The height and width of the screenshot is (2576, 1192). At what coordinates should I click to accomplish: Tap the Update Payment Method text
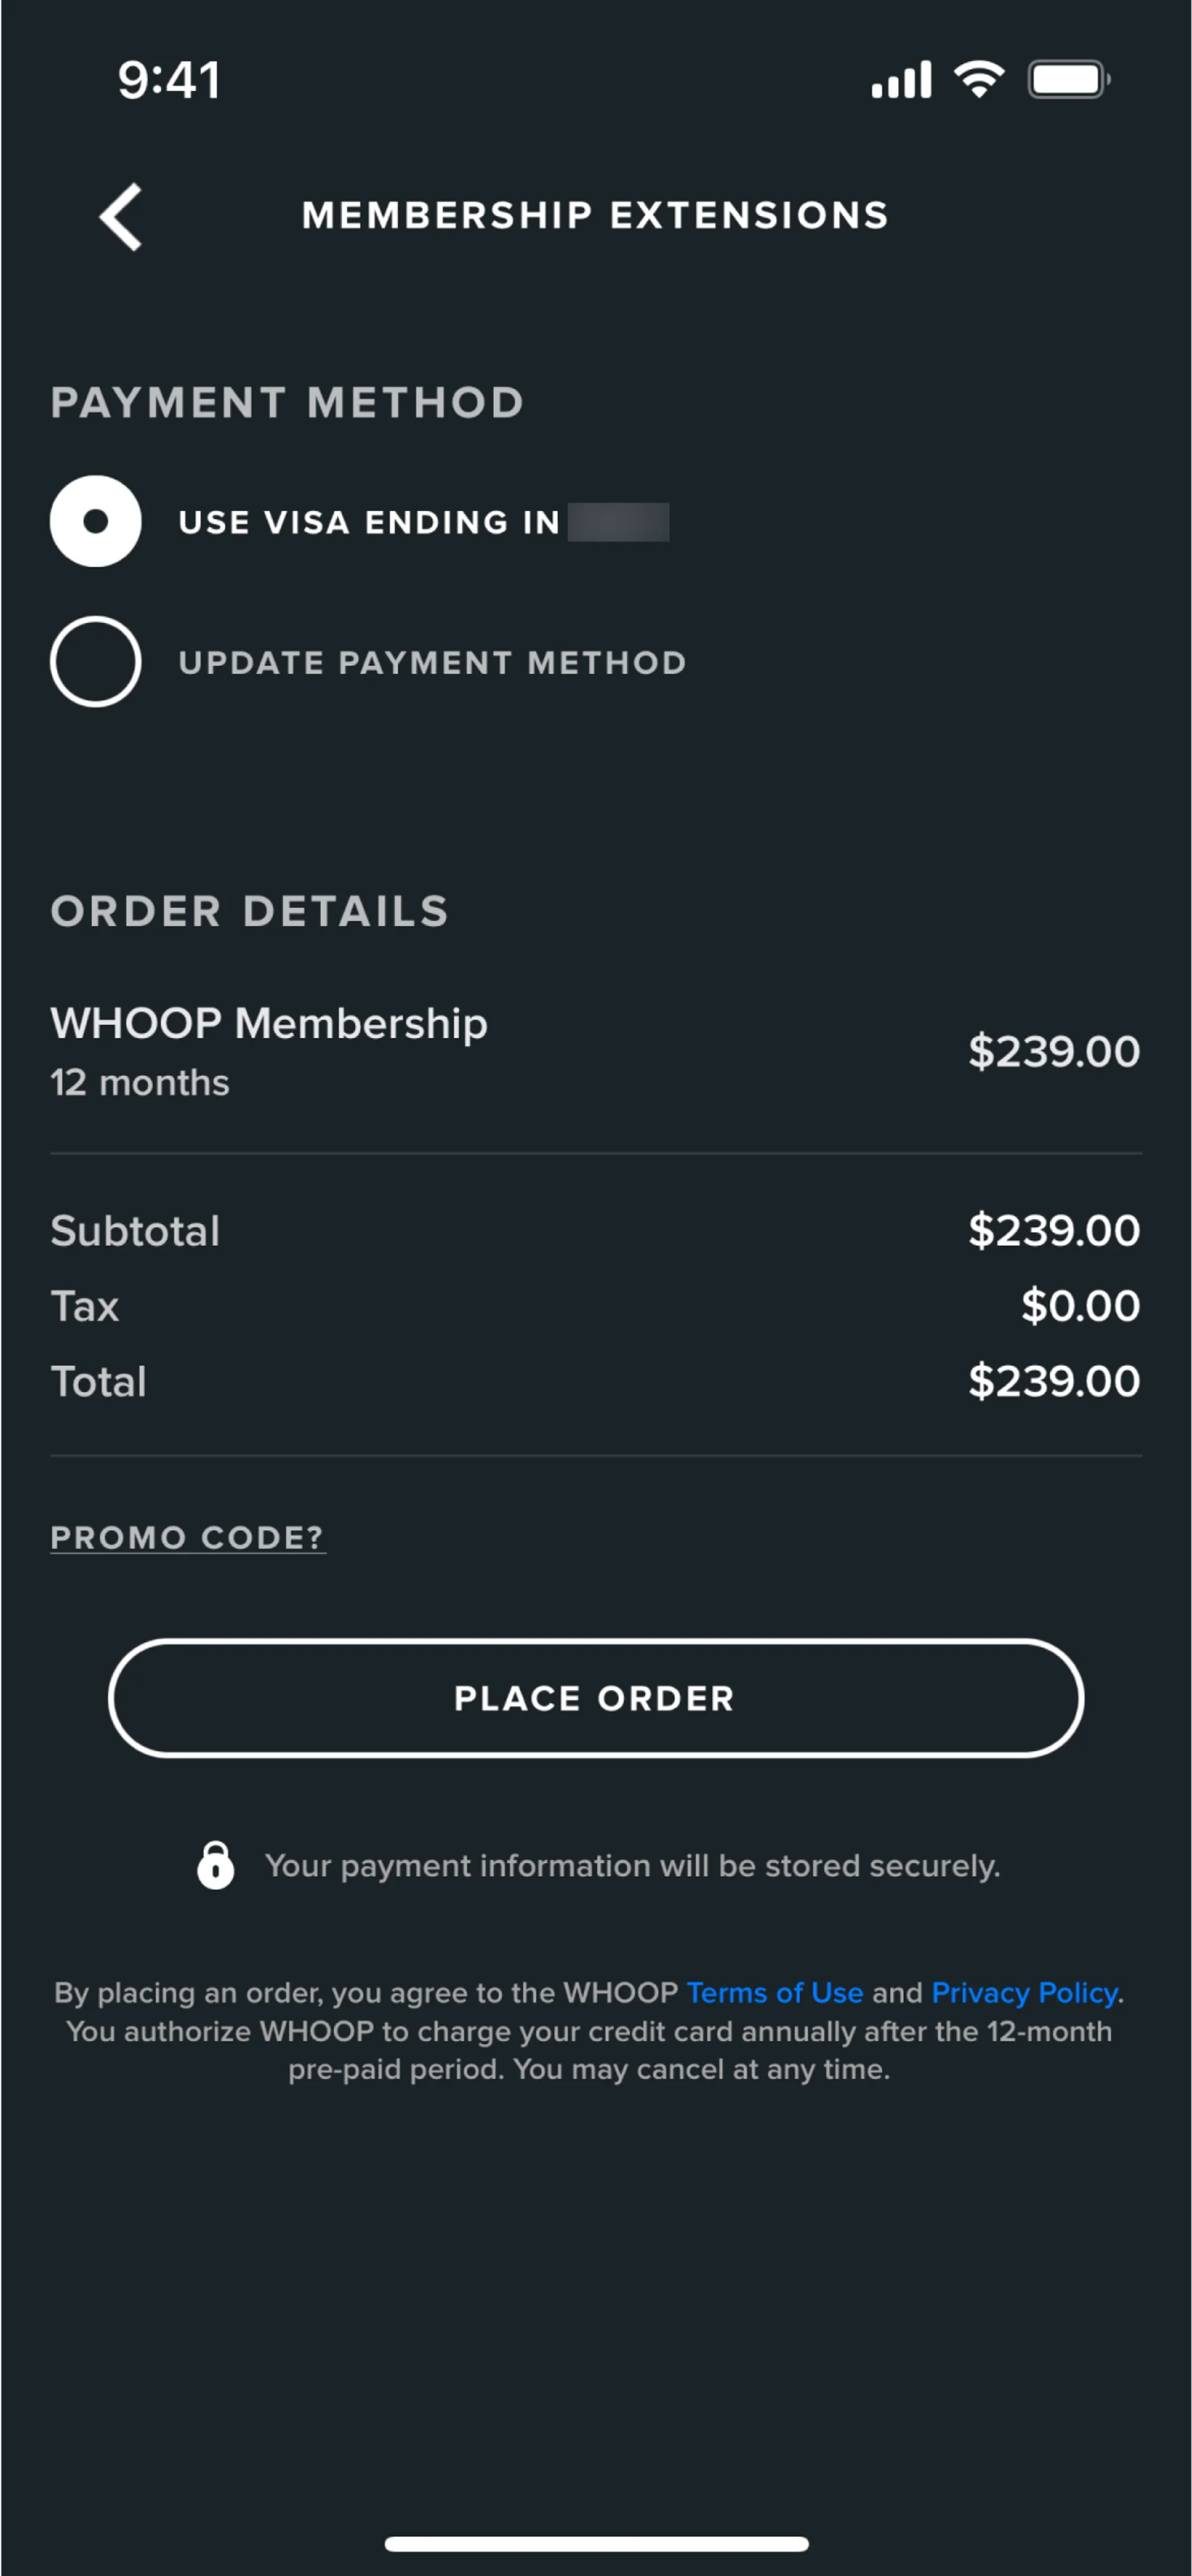[432, 662]
